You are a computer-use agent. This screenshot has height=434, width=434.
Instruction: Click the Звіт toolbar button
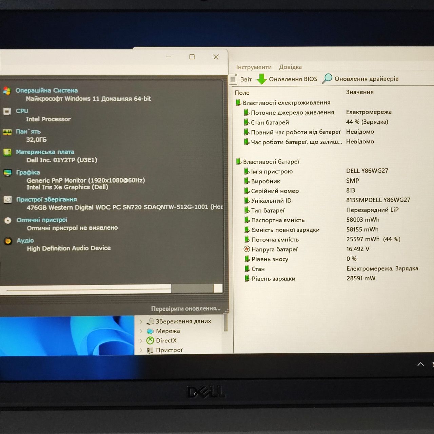(241, 79)
